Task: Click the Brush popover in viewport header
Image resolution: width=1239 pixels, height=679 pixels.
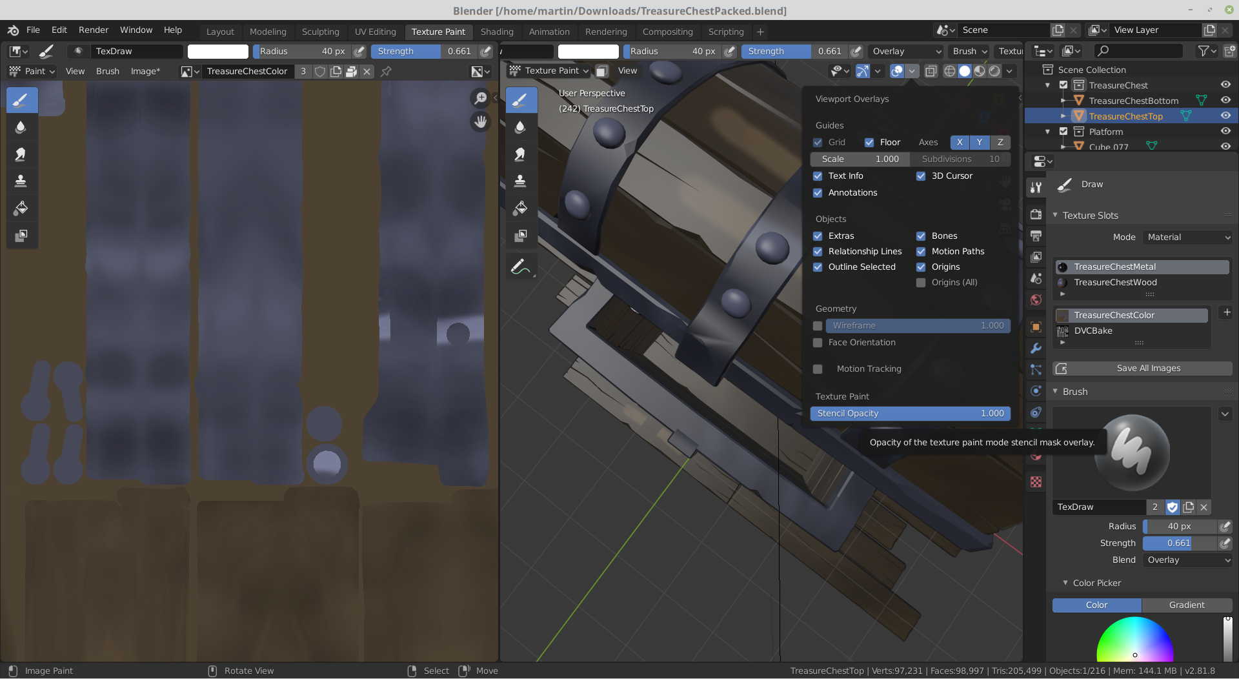Action: pyautogui.click(x=969, y=52)
